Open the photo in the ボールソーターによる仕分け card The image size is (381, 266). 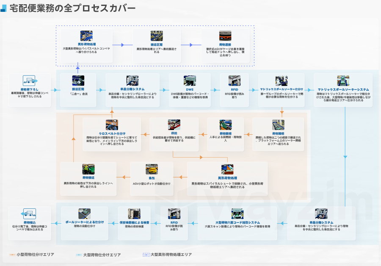pos(84,214)
